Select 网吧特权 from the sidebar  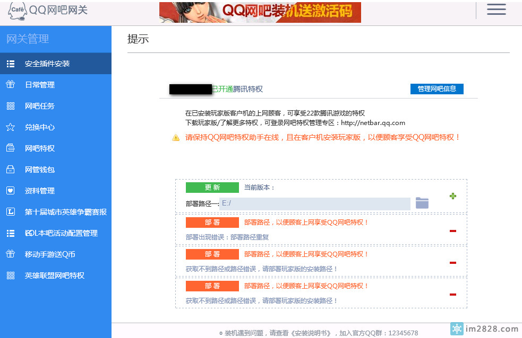coord(40,148)
